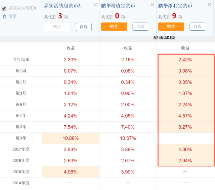215x190 pixels.
Task: Click the 2.69% value for 2016年度
Action: click(x=71, y=161)
